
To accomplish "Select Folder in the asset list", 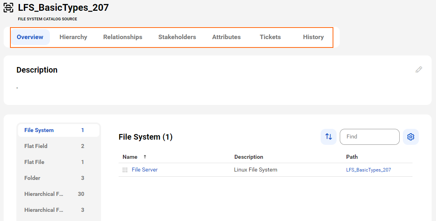I will [59, 178].
